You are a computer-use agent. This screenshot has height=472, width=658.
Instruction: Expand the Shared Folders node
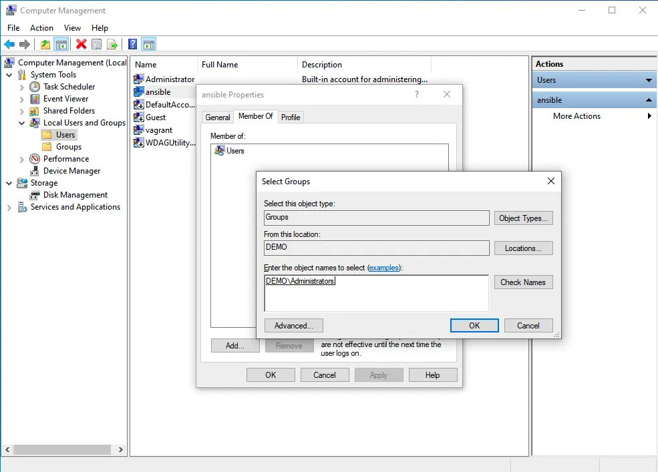[22, 111]
